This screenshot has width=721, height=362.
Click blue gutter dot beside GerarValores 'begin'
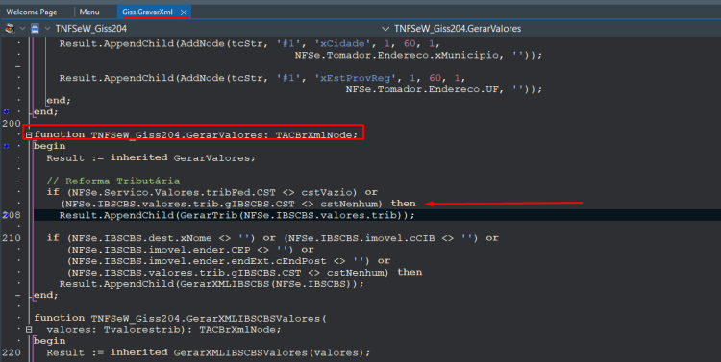(x=6, y=146)
